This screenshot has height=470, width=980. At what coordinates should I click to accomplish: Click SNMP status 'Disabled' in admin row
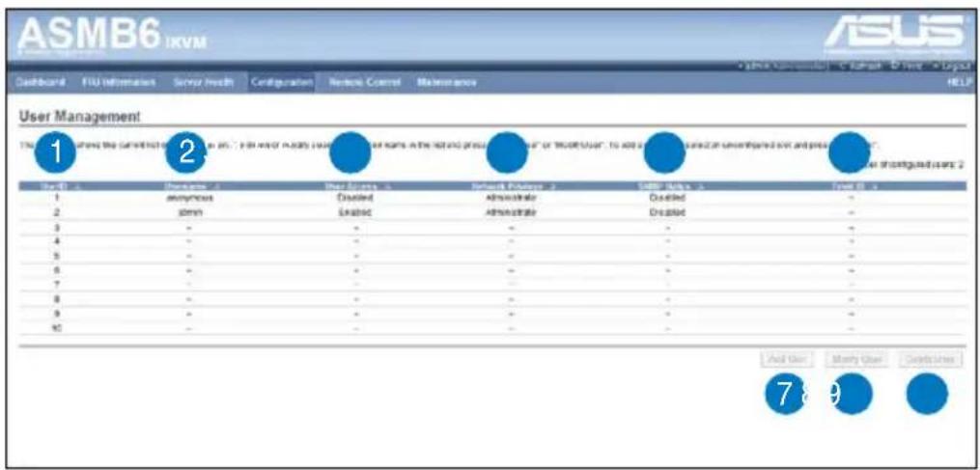click(x=667, y=212)
